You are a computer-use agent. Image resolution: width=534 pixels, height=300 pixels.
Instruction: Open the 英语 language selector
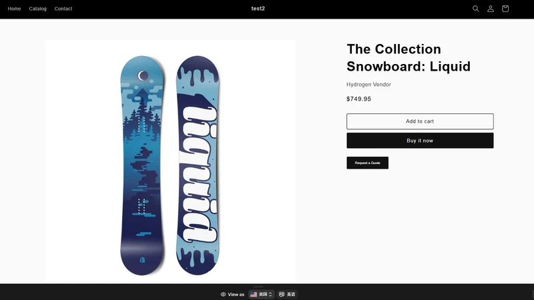tap(287, 295)
